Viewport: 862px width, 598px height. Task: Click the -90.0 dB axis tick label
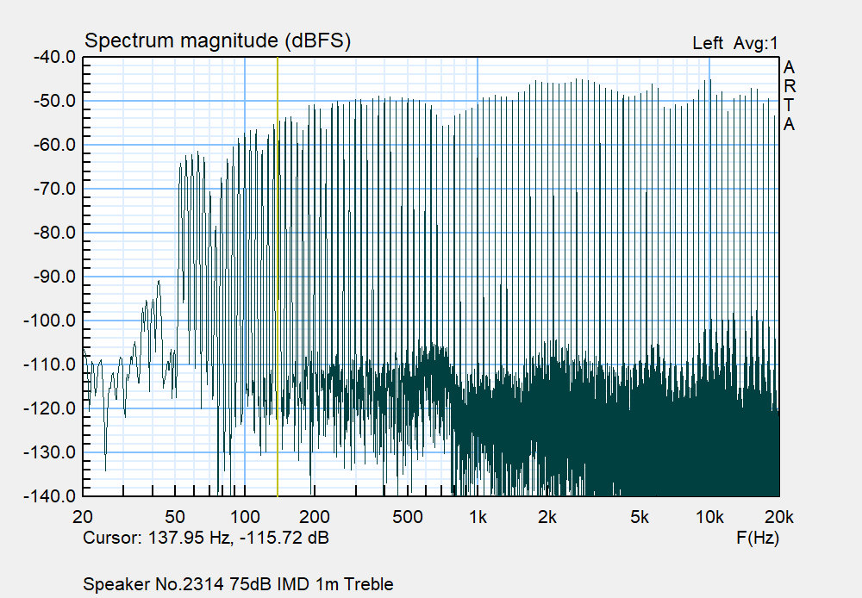[x=53, y=277]
